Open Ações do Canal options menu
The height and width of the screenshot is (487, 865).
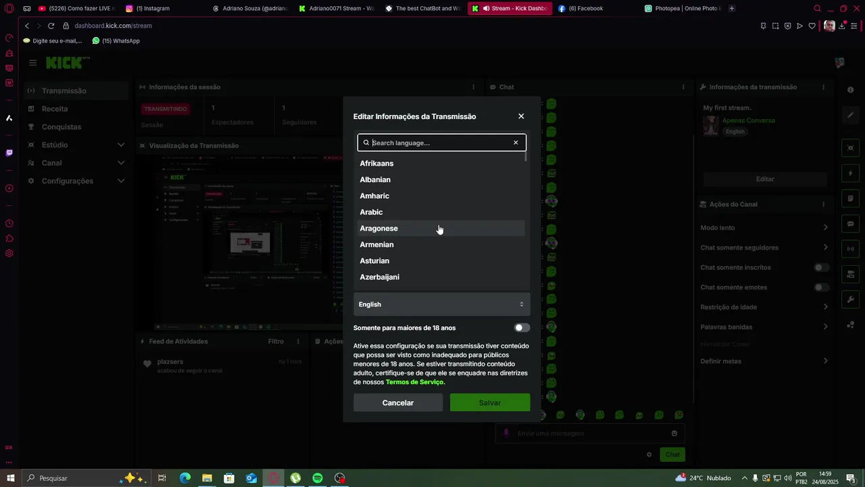pos(823,204)
